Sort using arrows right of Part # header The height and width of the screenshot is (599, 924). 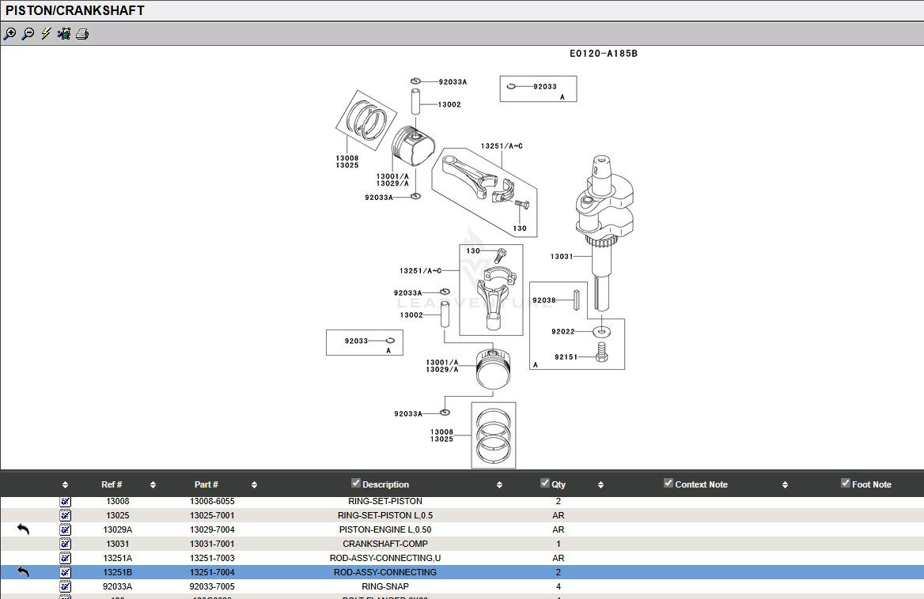click(254, 485)
